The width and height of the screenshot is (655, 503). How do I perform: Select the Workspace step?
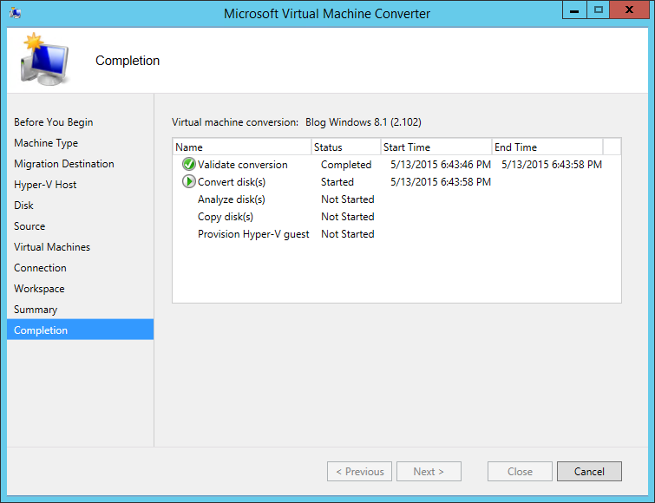pos(39,289)
